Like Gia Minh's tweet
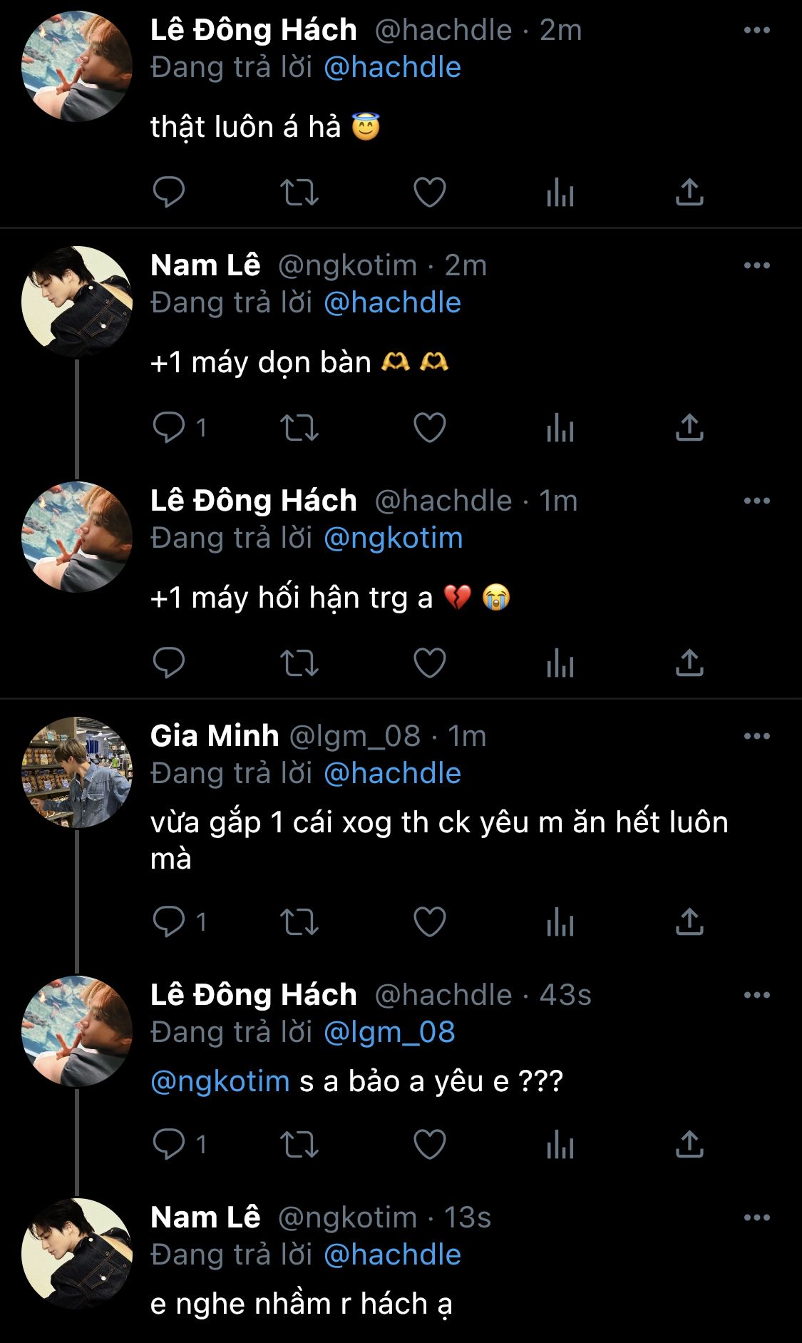The height and width of the screenshot is (1343, 802). click(430, 922)
